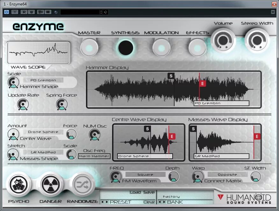
Task: Open the Drone Sphere Center Wave selector
Action: click(x=43, y=132)
